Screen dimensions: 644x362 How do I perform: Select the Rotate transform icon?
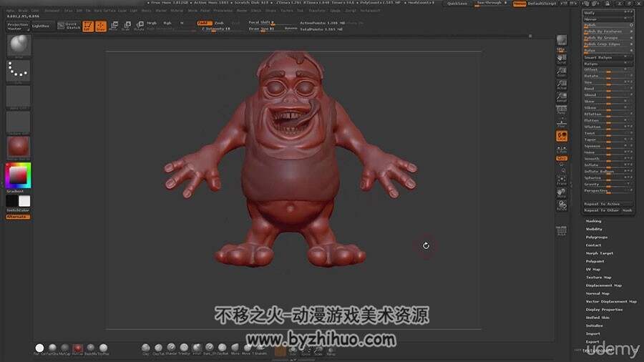[x=140, y=26]
